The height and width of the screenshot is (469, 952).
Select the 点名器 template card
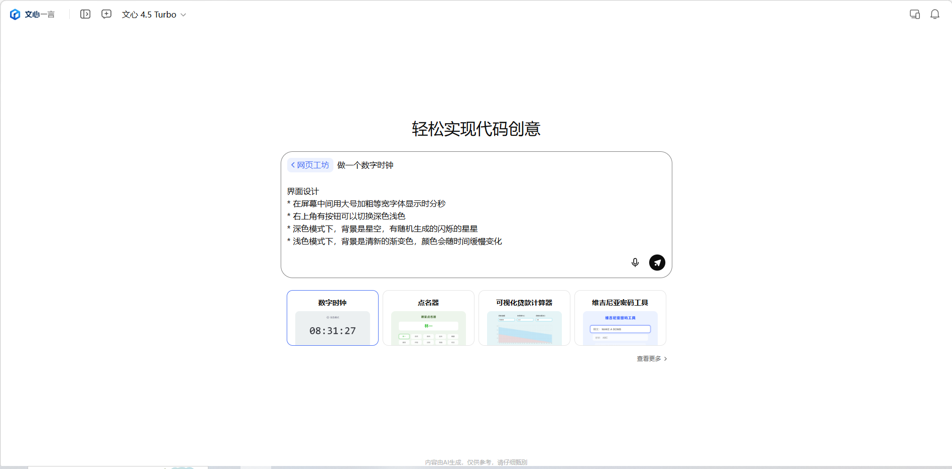pos(428,318)
